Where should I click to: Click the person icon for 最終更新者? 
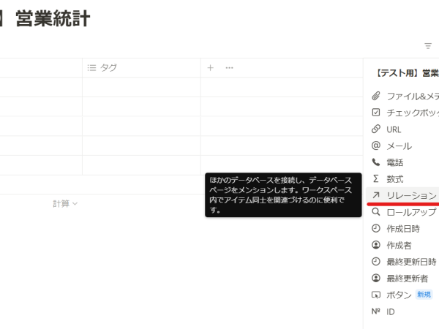pyautogui.click(x=376, y=278)
